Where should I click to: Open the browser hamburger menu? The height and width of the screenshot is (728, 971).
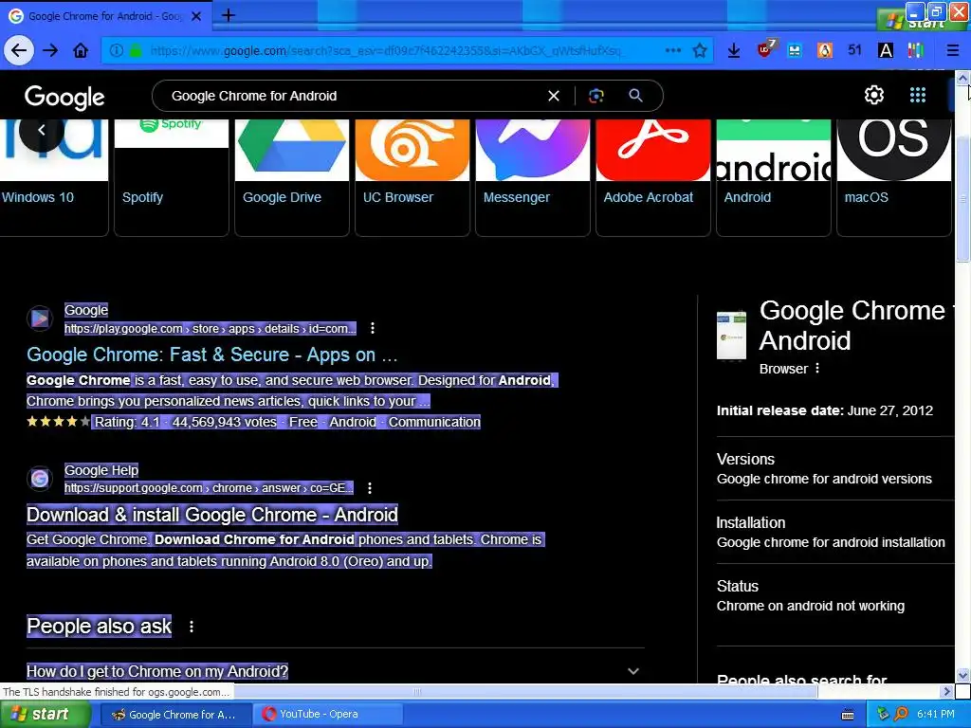tap(953, 50)
